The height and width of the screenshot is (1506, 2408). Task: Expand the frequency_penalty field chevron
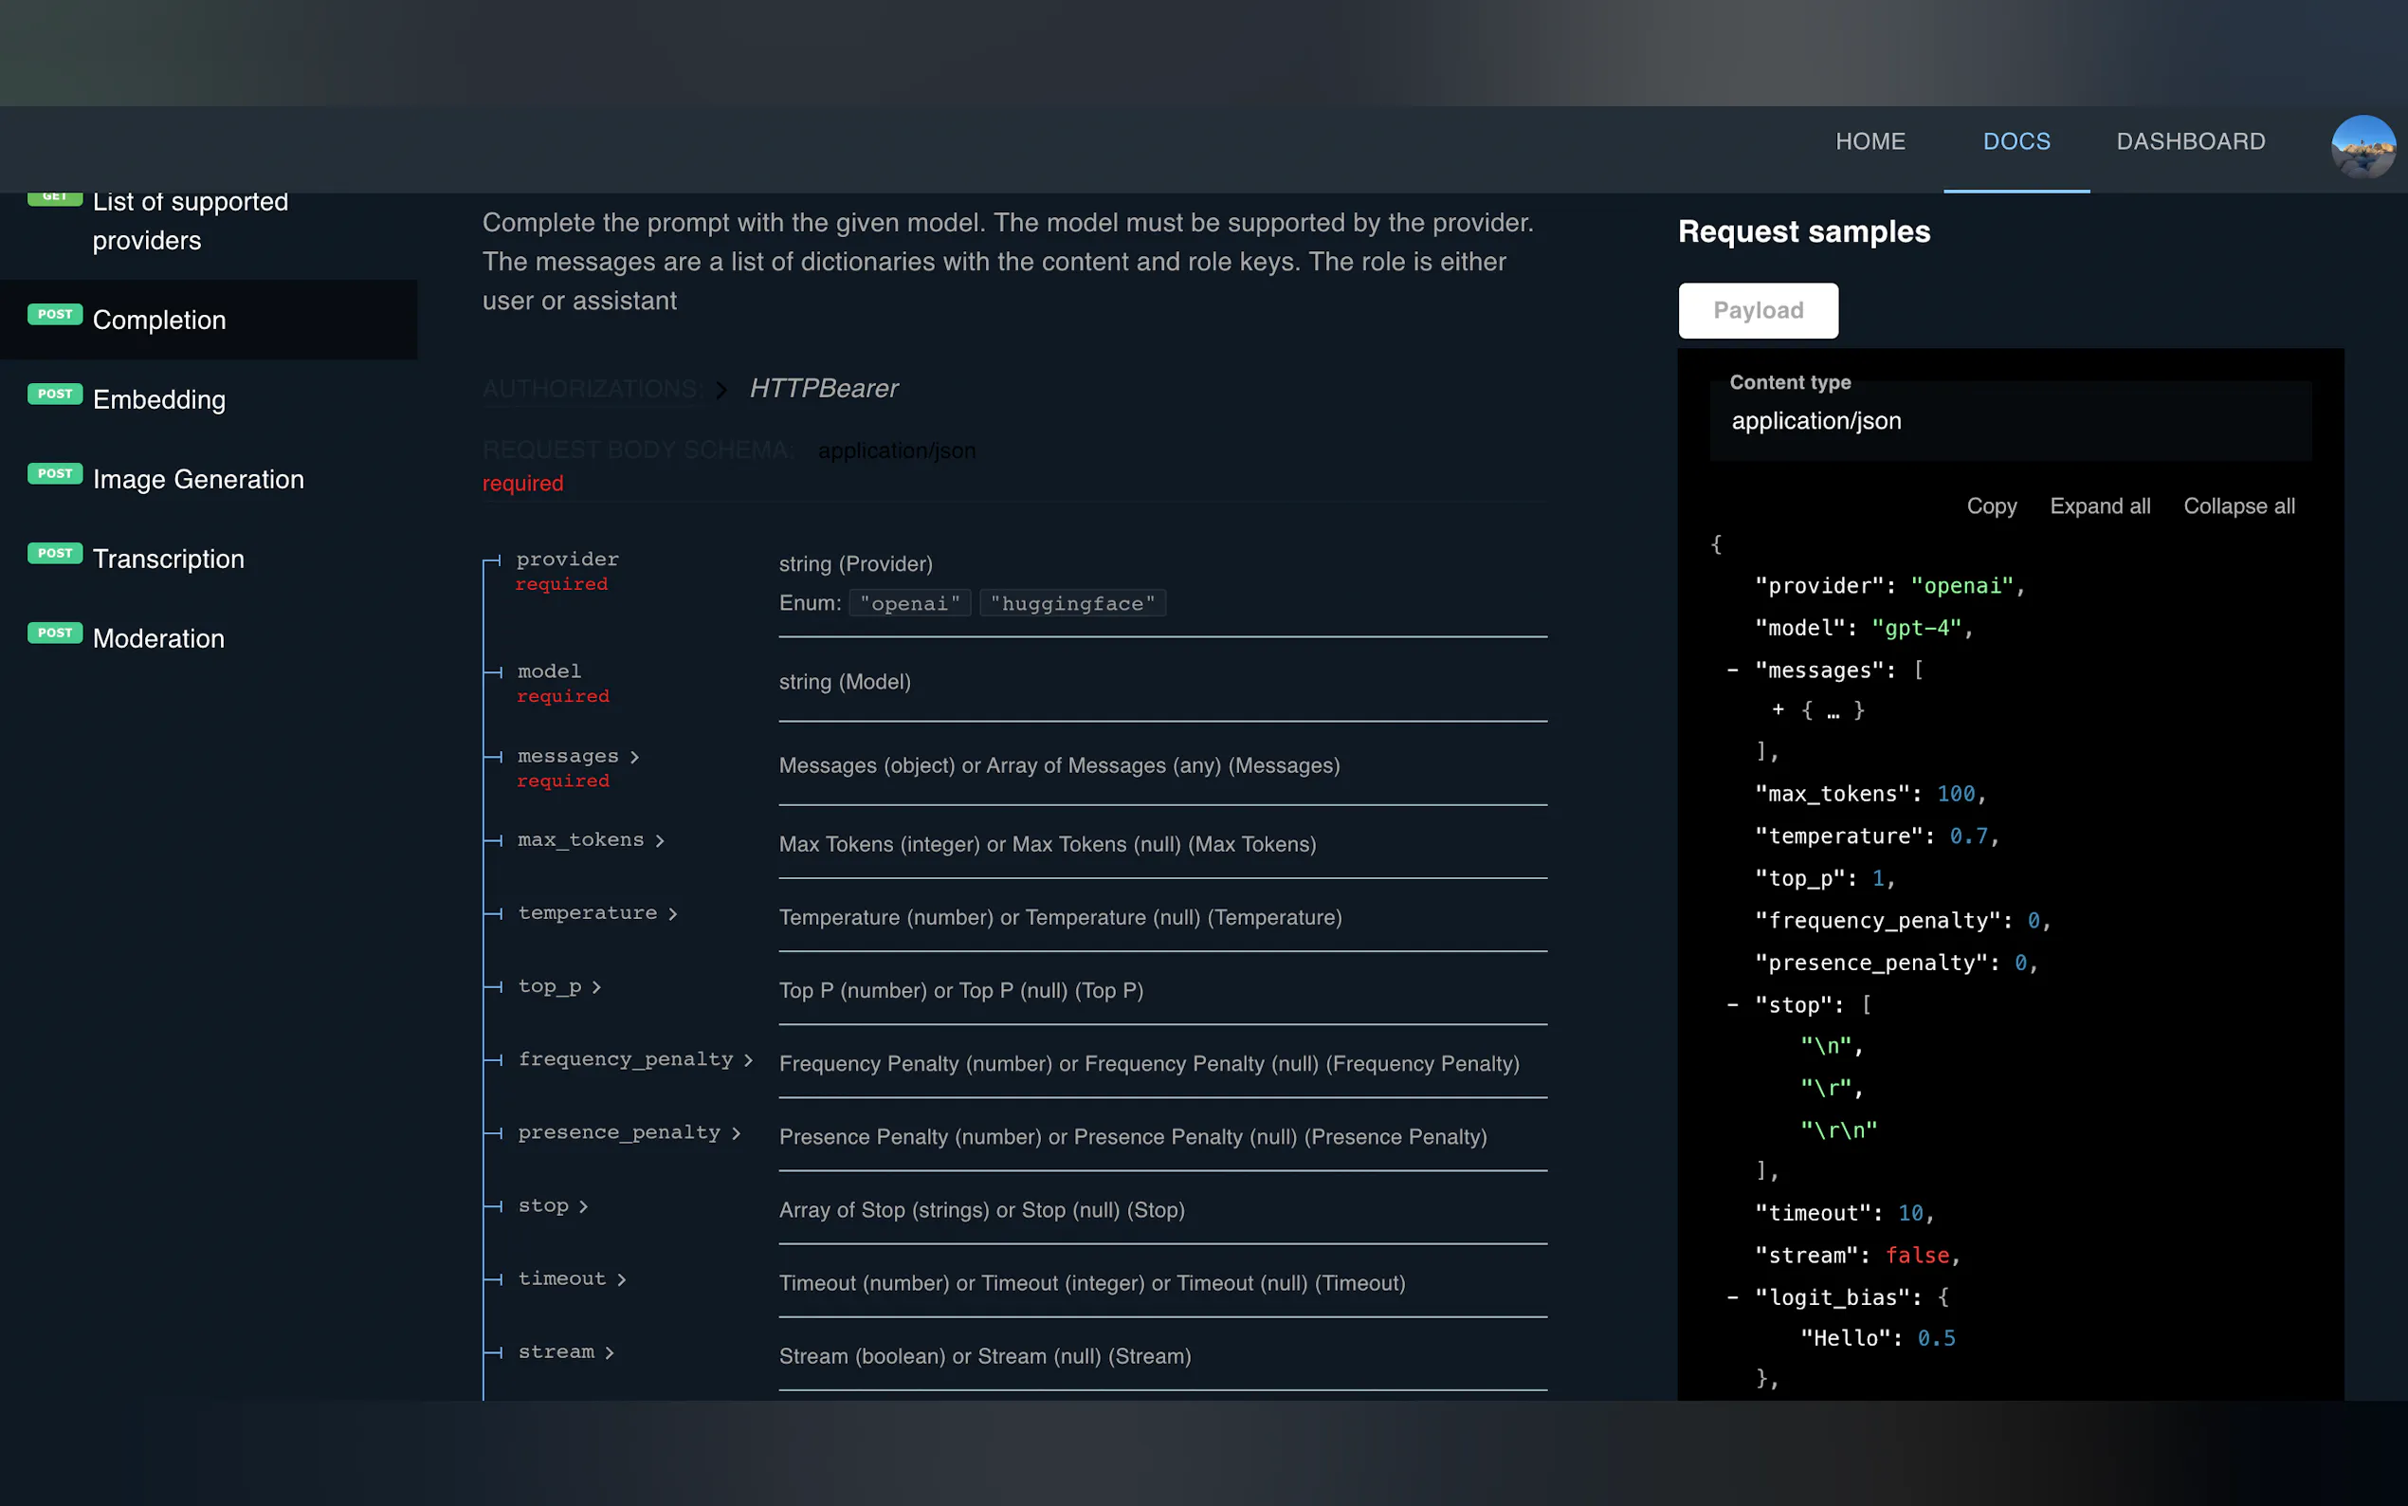pos(748,1061)
